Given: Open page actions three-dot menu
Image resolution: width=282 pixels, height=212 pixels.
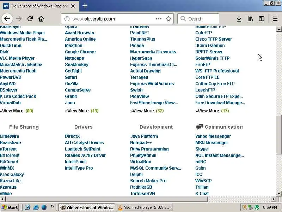Looking at the screenshot, I should tap(158, 19).
